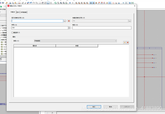Select report page 2.a in tree
Viewport: 165px width, 114px height.
pyautogui.click(x=4, y=47)
